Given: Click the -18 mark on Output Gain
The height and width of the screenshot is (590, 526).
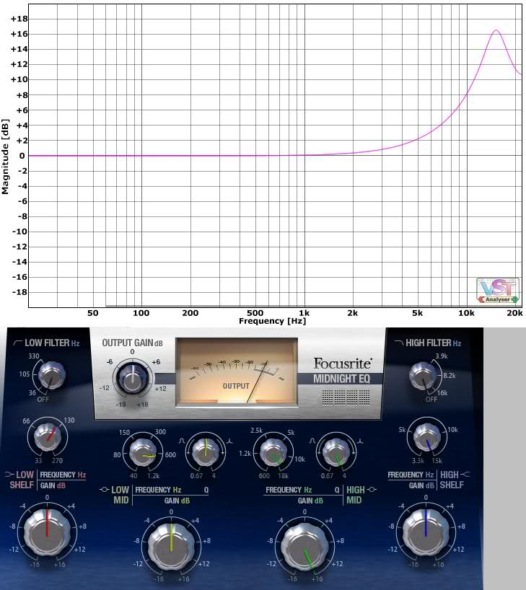Looking at the screenshot, I should pyautogui.click(x=121, y=405).
